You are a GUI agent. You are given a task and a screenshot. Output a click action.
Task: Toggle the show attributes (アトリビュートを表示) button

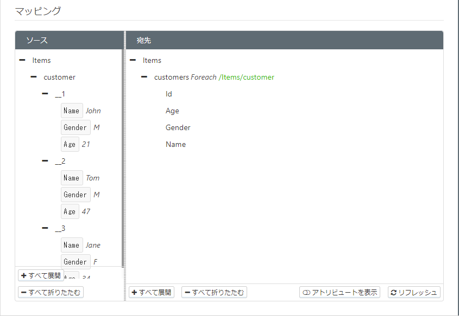tap(339, 292)
